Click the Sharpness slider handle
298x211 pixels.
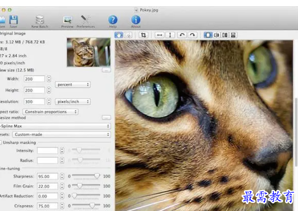(97, 176)
